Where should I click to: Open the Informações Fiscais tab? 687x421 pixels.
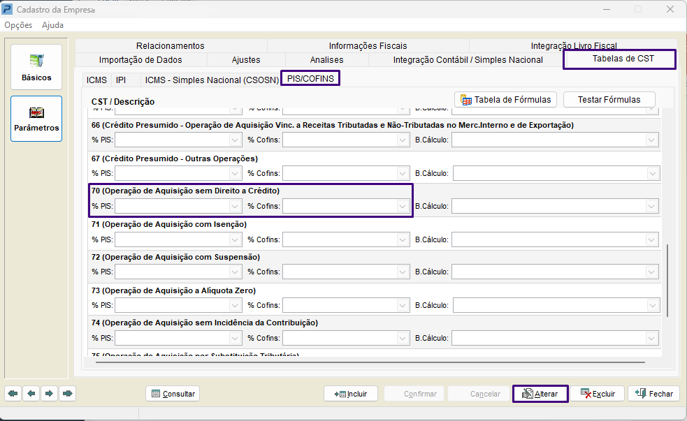368,46
